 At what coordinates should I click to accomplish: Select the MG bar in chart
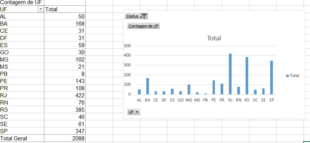pos(189,89)
